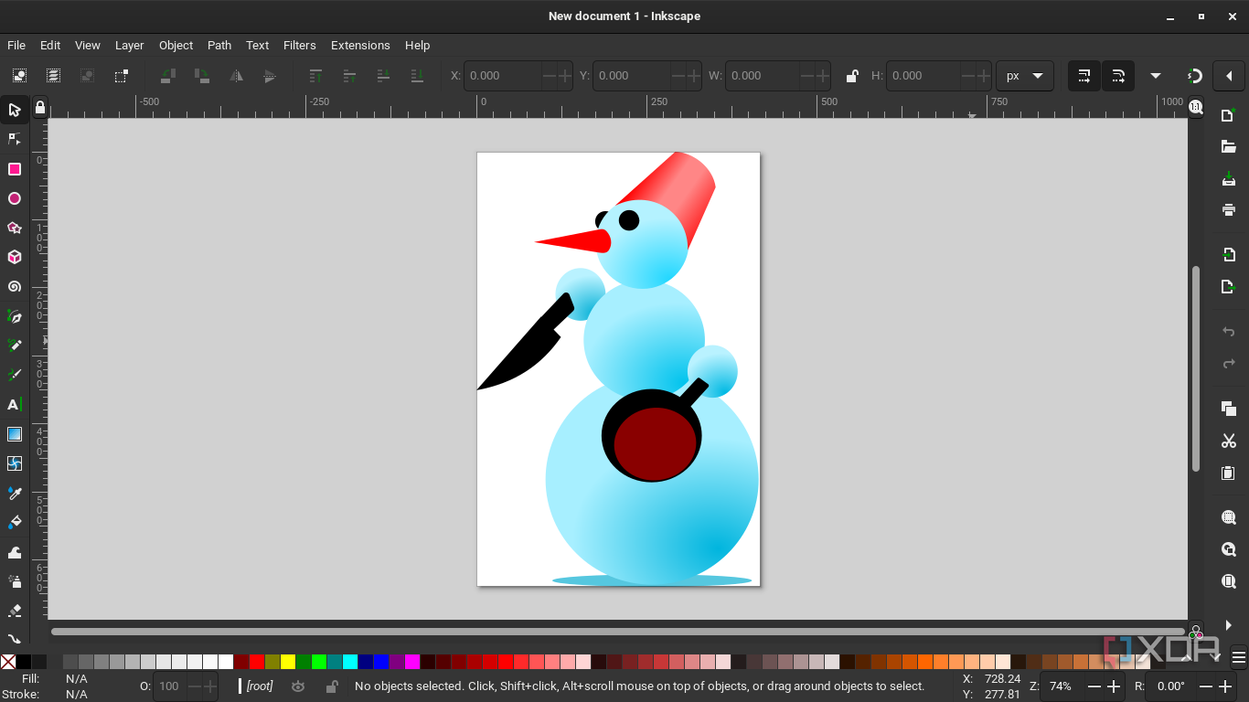Open the Filters menu
Viewport: 1249px width, 702px height.
click(x=300, y=45)
